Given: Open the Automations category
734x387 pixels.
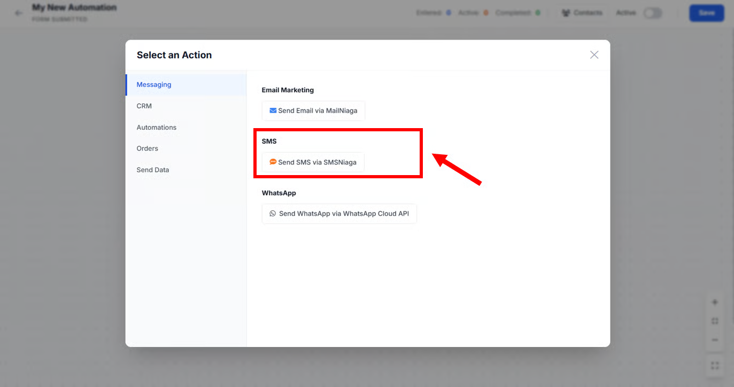Looking at the screenshot, I should pos(156,127).
